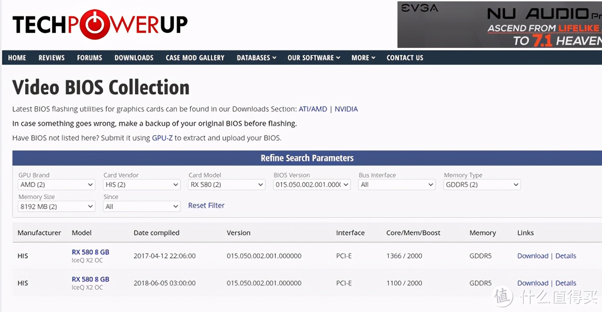Click the Links column header

pyautogui.click(x=525, y=233)
